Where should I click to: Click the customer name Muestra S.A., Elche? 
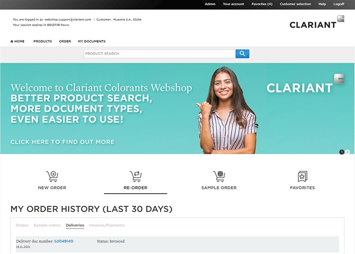click(127, 20)
